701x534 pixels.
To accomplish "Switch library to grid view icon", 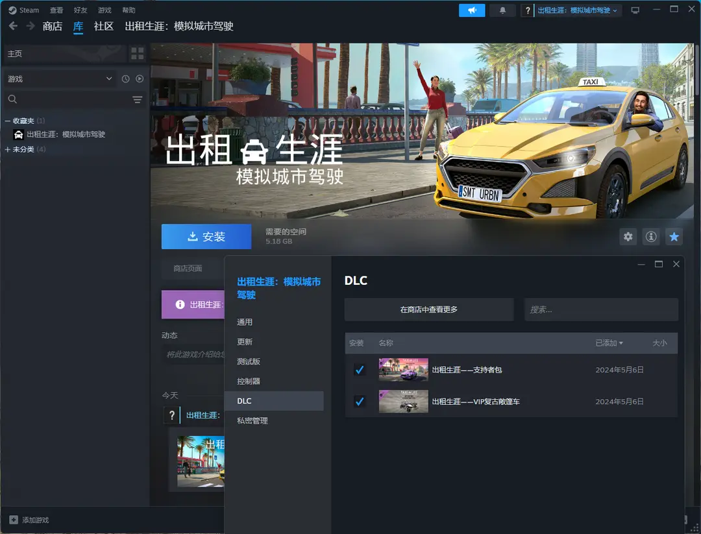I will click(137, 54).
